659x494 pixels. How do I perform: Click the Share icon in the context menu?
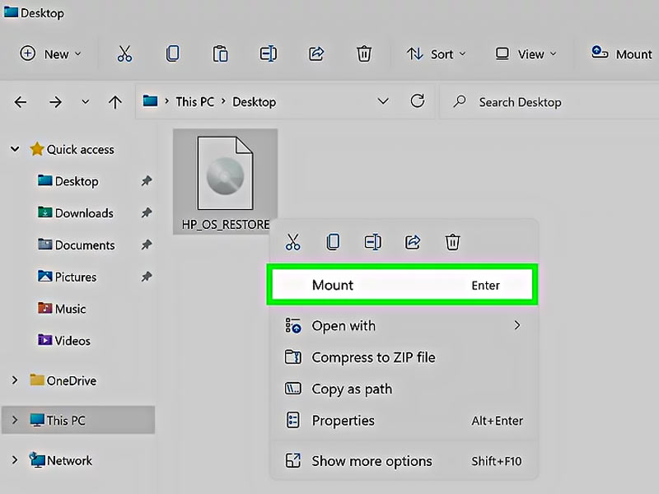point(413,242)
